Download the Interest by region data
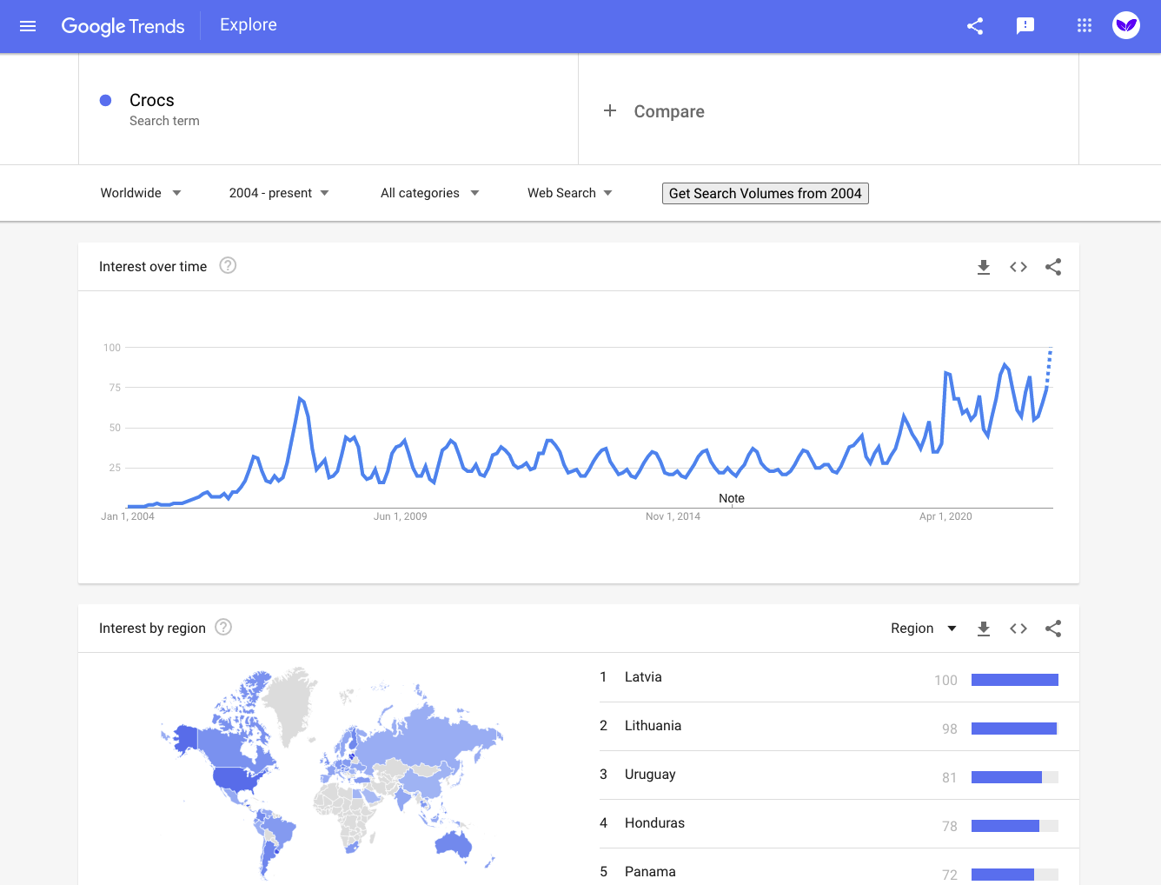 (983, 628)
